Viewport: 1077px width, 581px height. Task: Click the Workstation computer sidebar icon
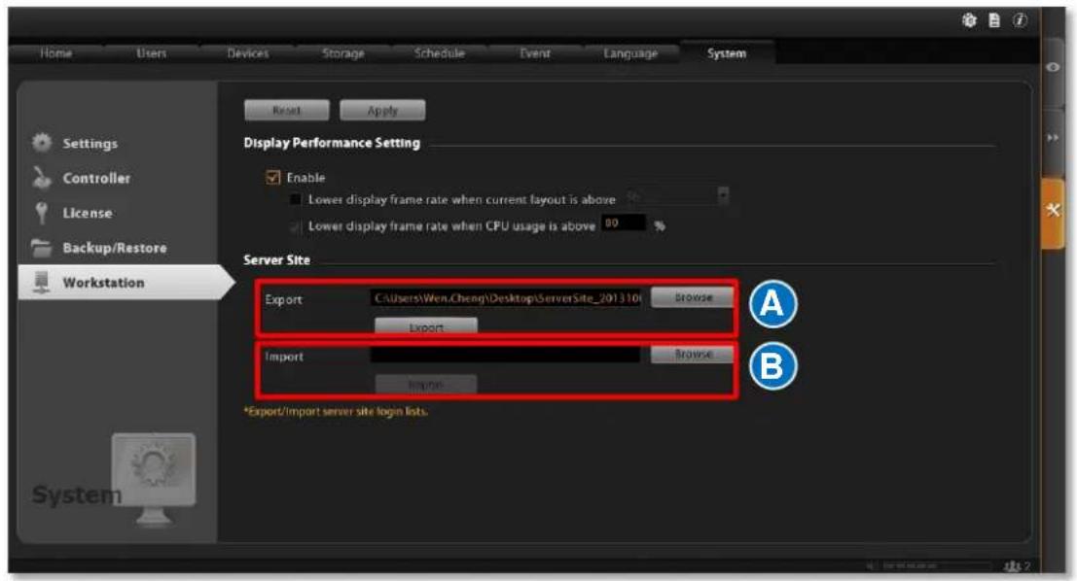click(42, 282)
